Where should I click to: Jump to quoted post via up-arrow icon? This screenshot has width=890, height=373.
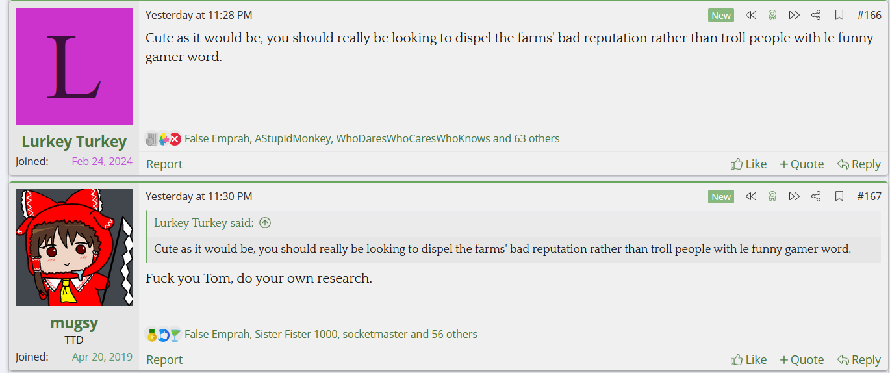coord(264,223)
